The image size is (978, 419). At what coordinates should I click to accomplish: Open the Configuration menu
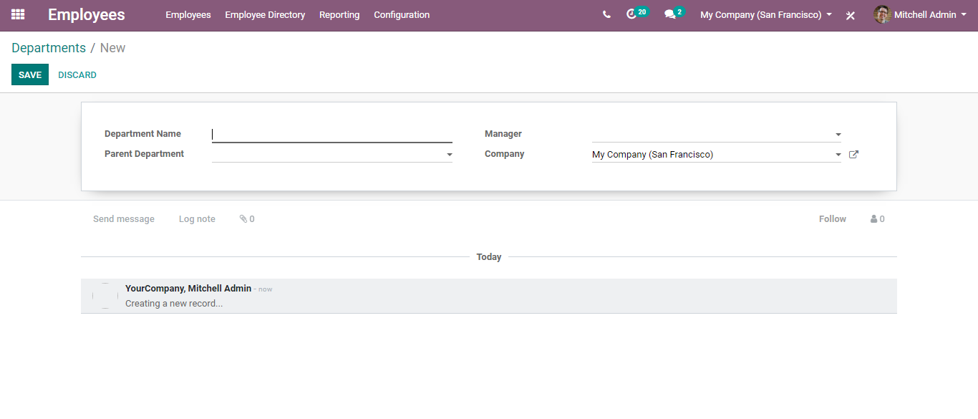[x=402, y=14]
